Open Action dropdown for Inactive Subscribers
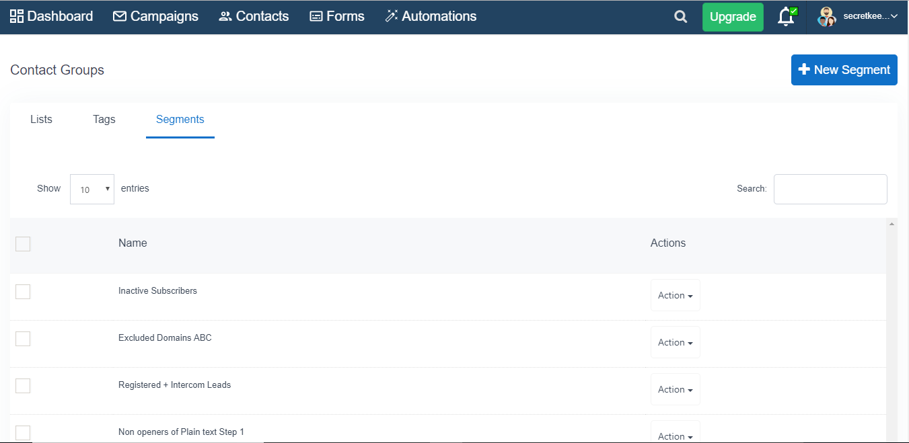909x443 pixels. [x=676, y=295]
